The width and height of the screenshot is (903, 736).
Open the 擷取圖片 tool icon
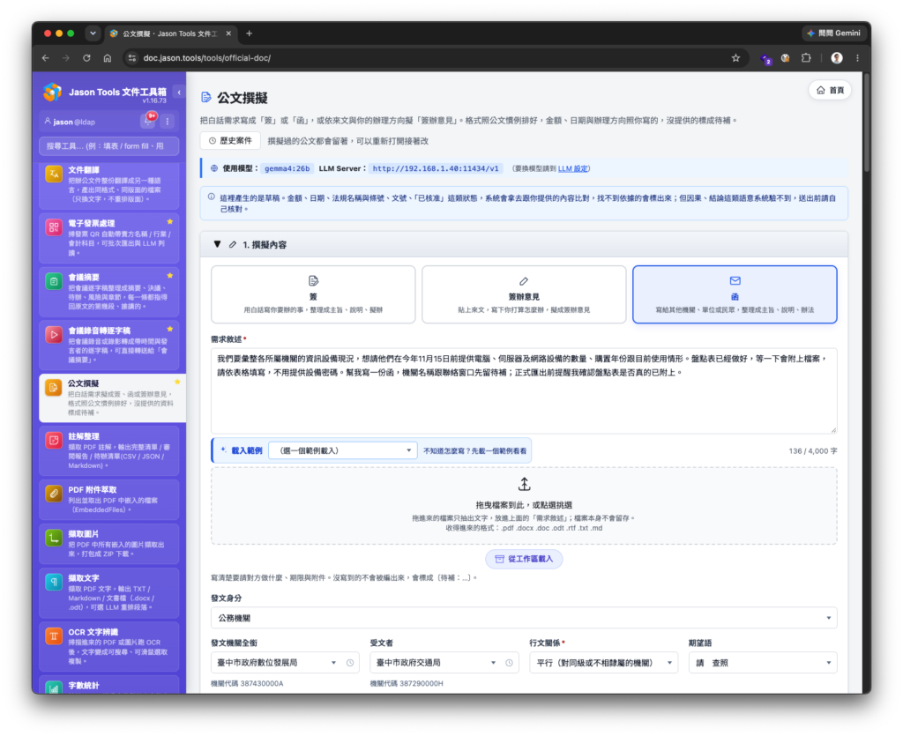[x=54, y=538]
